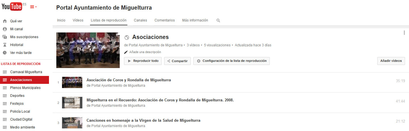Click the profile icon beside Mi canal
Viewport: 409px width, 131px height.
(5, 29)
